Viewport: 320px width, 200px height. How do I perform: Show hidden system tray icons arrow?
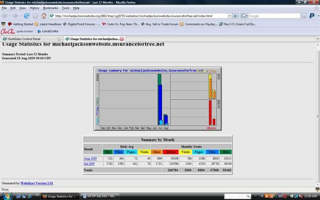262,196
